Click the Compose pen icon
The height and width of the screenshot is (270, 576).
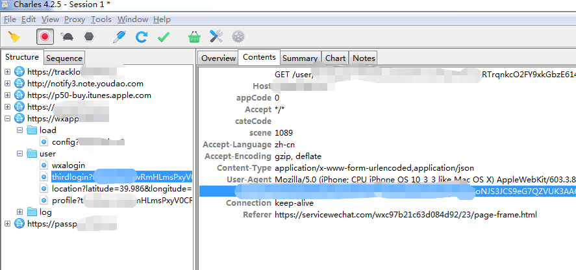tap(119, 36)
